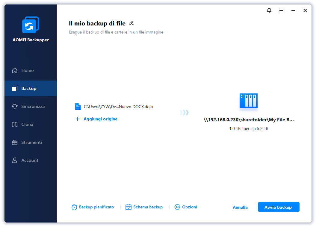
Task: Select the source file path Nuovo DOCX.docx
Action: click(x=118, y=107)
